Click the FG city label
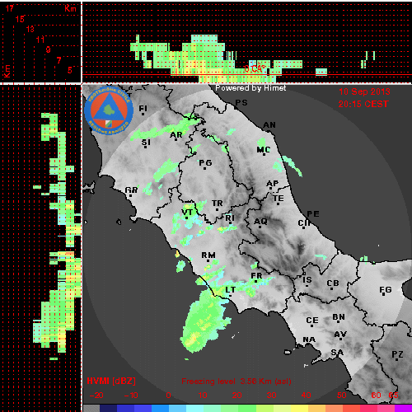 pos(386,289)
